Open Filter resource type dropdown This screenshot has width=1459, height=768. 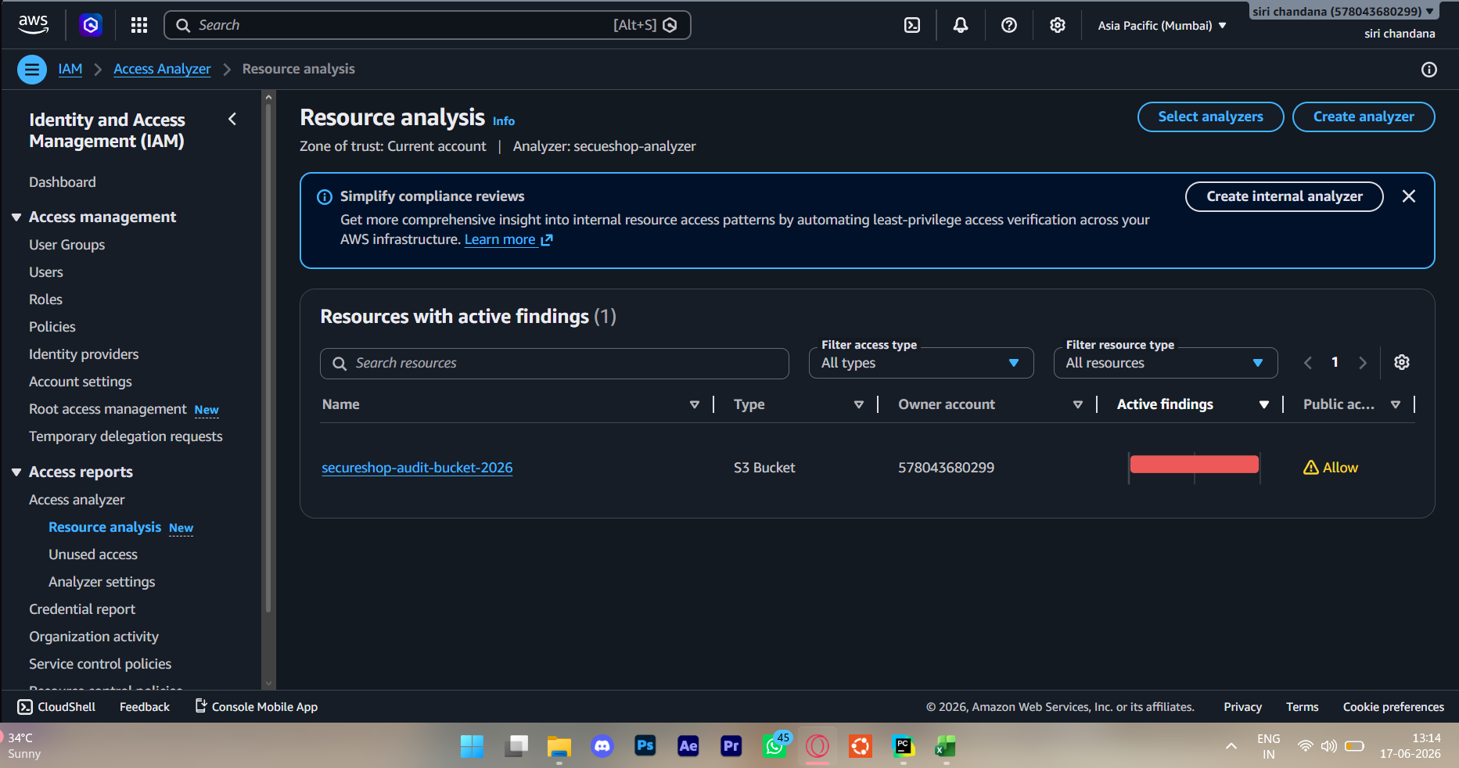pos(1166,363)
